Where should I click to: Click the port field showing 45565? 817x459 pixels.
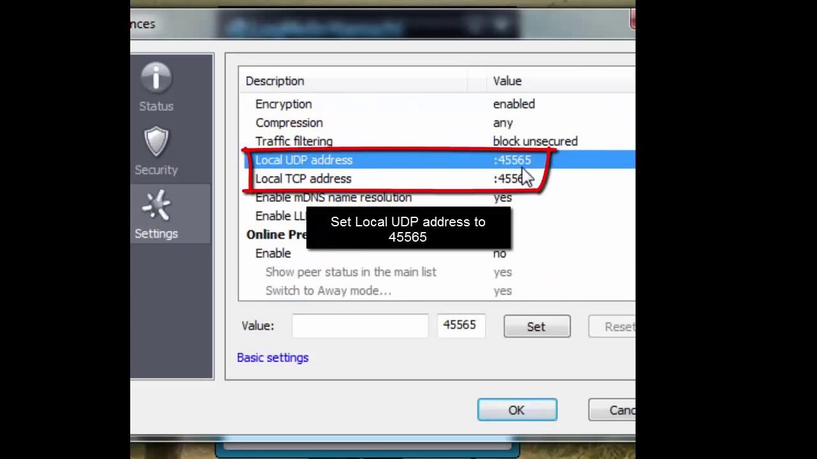[461, 325]
